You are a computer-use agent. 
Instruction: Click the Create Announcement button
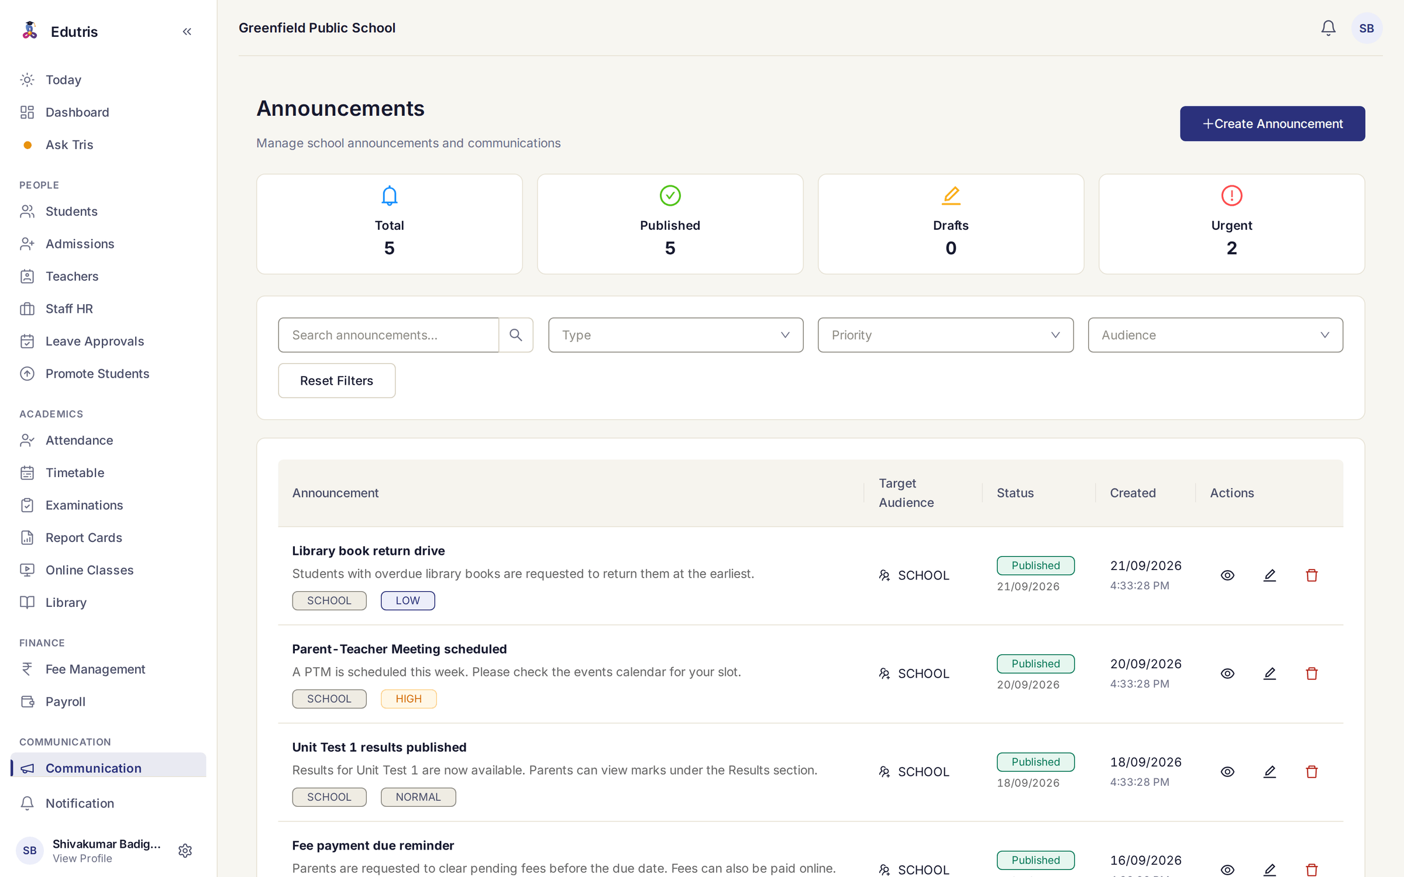tap(1272, 123)
